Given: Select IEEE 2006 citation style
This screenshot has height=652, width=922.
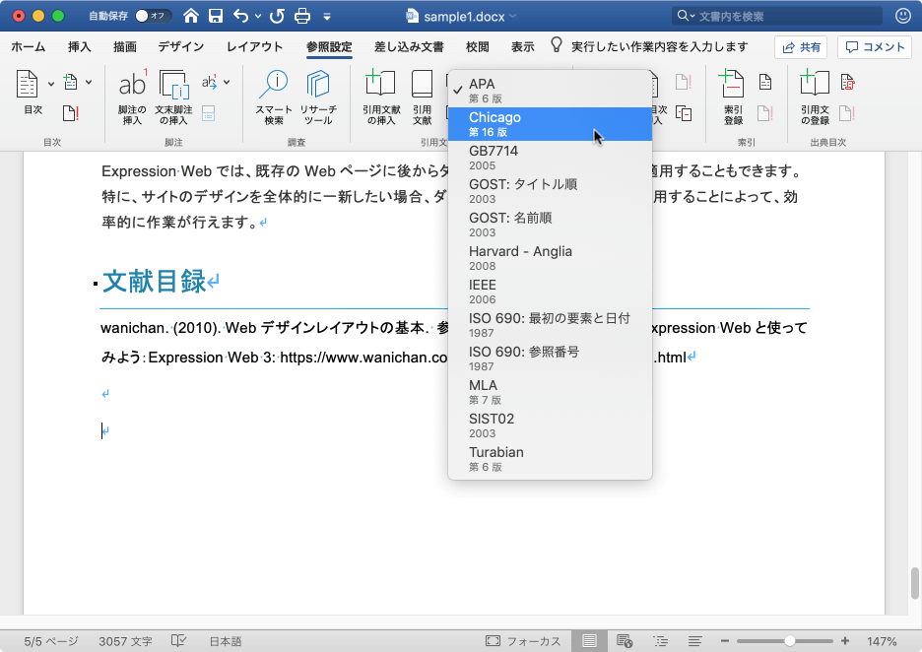Looking at the screenshot, I should (550, 292).
